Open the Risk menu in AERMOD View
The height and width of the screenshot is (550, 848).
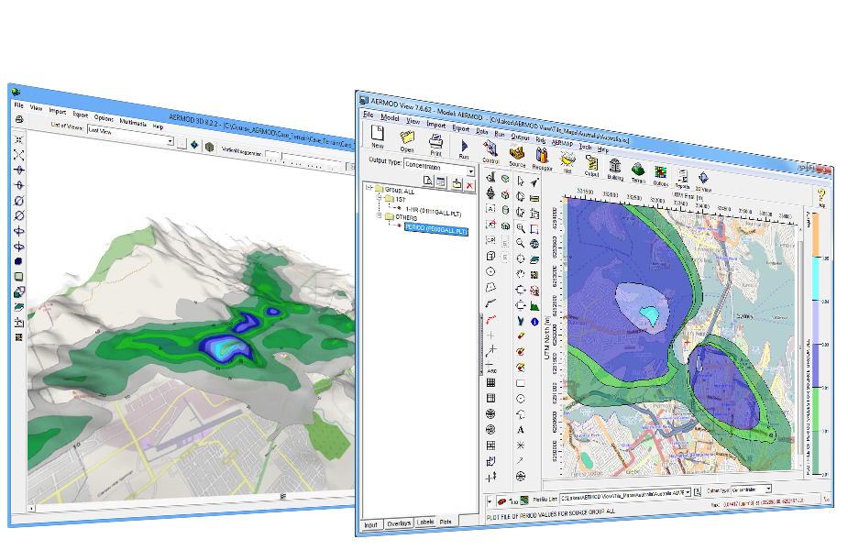(540, 139)
